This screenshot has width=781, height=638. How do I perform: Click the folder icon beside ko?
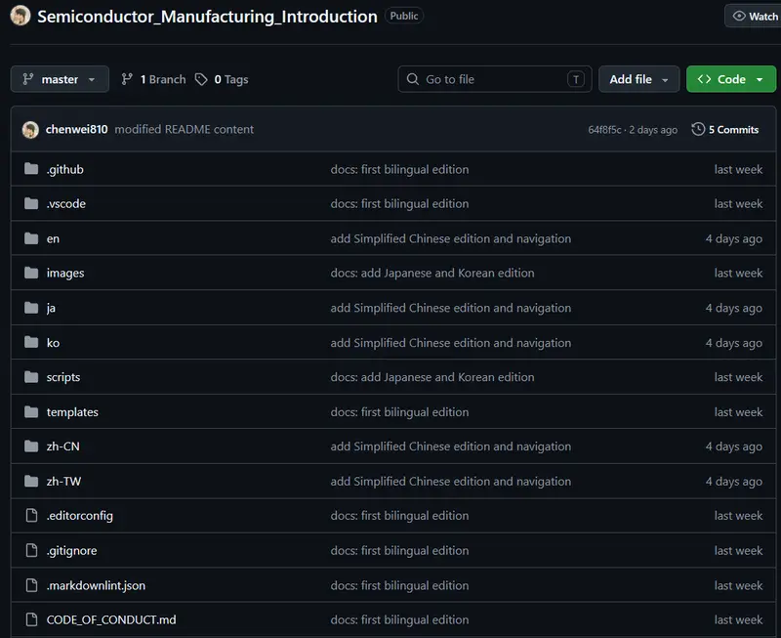pos(31,342)
